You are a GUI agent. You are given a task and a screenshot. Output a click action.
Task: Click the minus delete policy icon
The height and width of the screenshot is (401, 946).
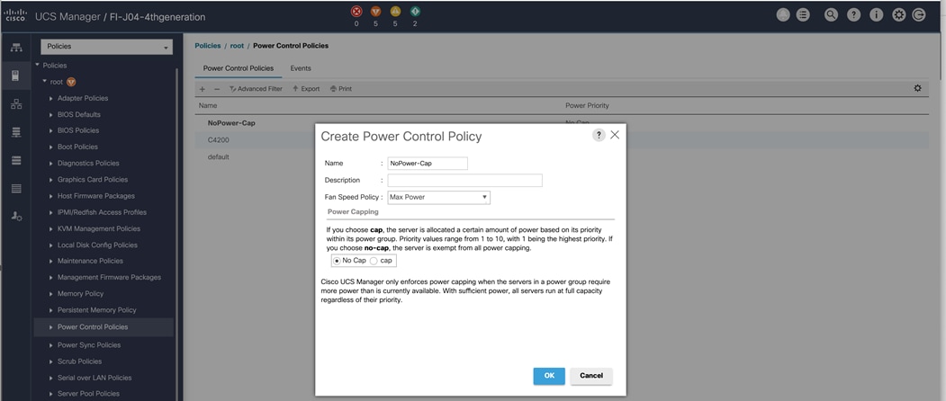(217, 89)
